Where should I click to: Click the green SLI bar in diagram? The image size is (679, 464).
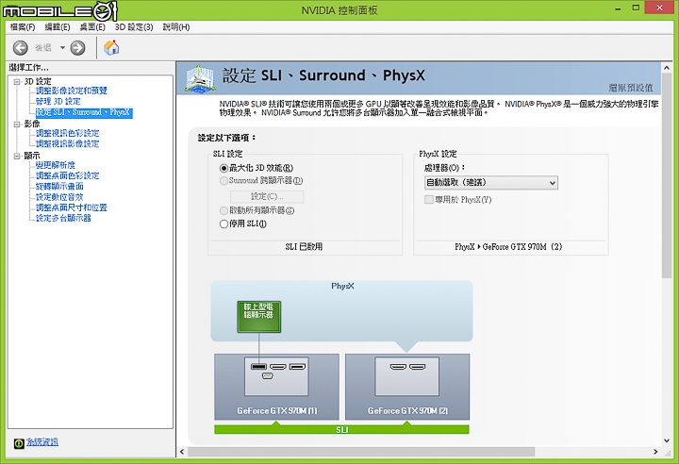coord(341,429)
